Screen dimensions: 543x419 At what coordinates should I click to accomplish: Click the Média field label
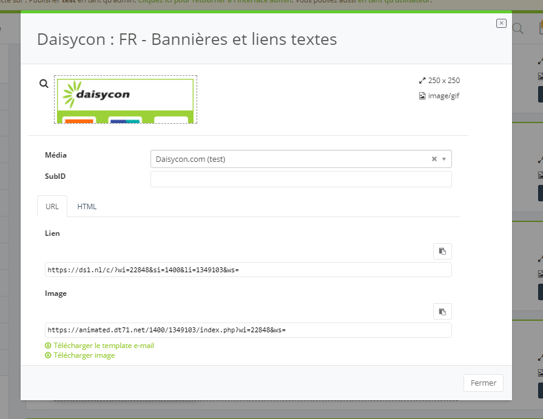point(55,155)
